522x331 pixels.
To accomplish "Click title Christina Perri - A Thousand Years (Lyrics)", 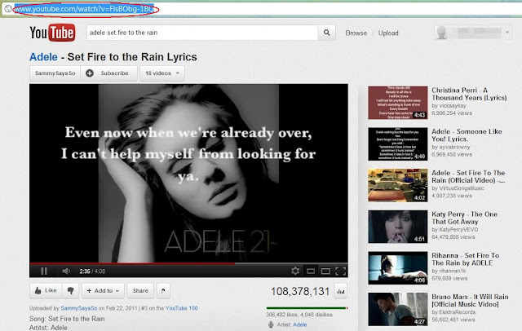I will pos(469,94).
